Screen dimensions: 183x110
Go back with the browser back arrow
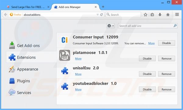(5, 15)
